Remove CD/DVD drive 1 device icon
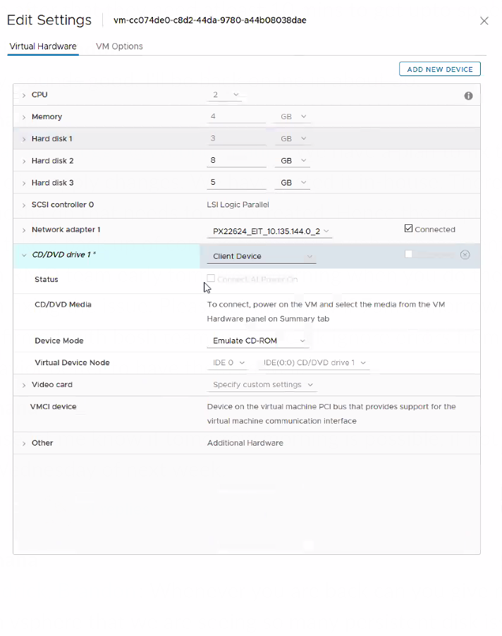This screenshot has width=502, height=636. click(465, 255)
